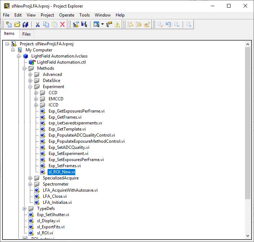254x242 pixels.
Task: Collapse the Methods folder
Action: [24, 69]
